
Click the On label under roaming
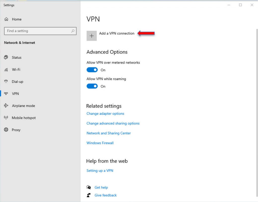click(103, 86)
